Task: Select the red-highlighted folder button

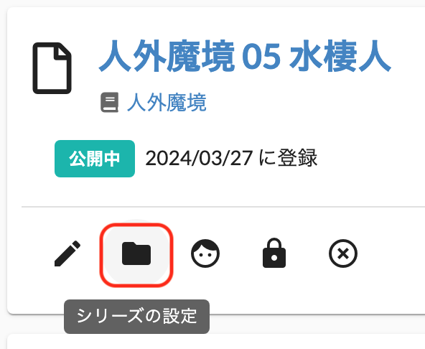Action: pos(136,255)
